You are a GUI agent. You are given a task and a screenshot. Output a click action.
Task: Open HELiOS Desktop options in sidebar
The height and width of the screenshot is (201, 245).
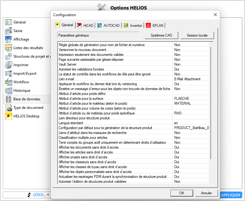[x=26, y=116]
